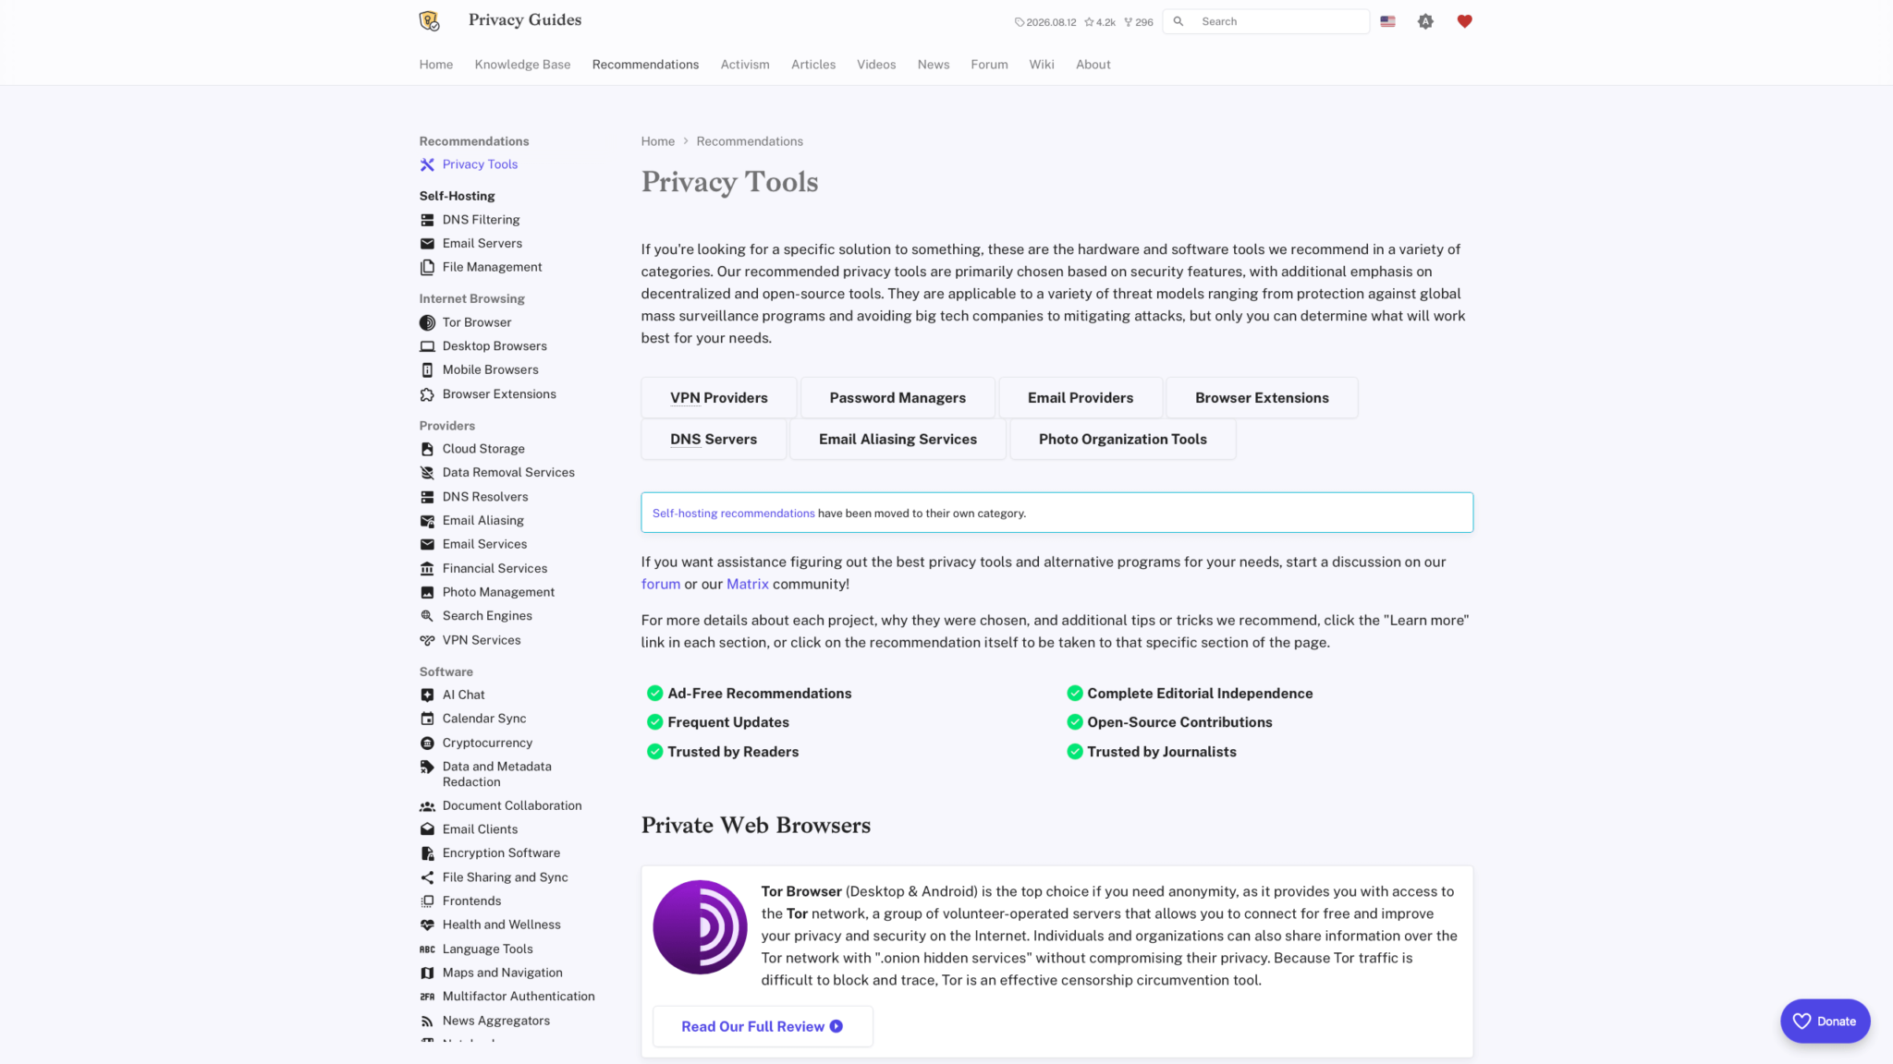Open News Aggregators sidebar entry

point(495,1021)
